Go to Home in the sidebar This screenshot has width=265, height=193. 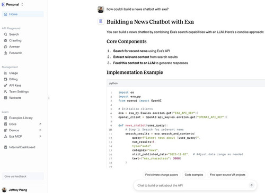point(23,14)
